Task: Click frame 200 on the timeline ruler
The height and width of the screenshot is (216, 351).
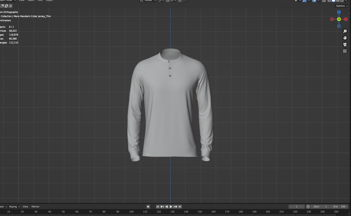Action: click(x=268, y=212)
